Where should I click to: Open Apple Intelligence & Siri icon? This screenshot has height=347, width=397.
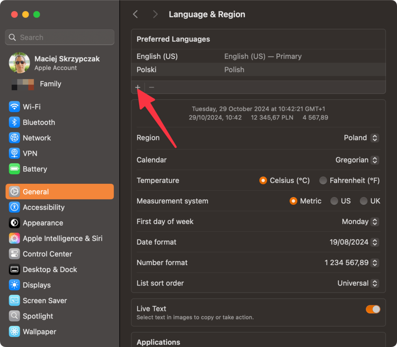point(14,238)
